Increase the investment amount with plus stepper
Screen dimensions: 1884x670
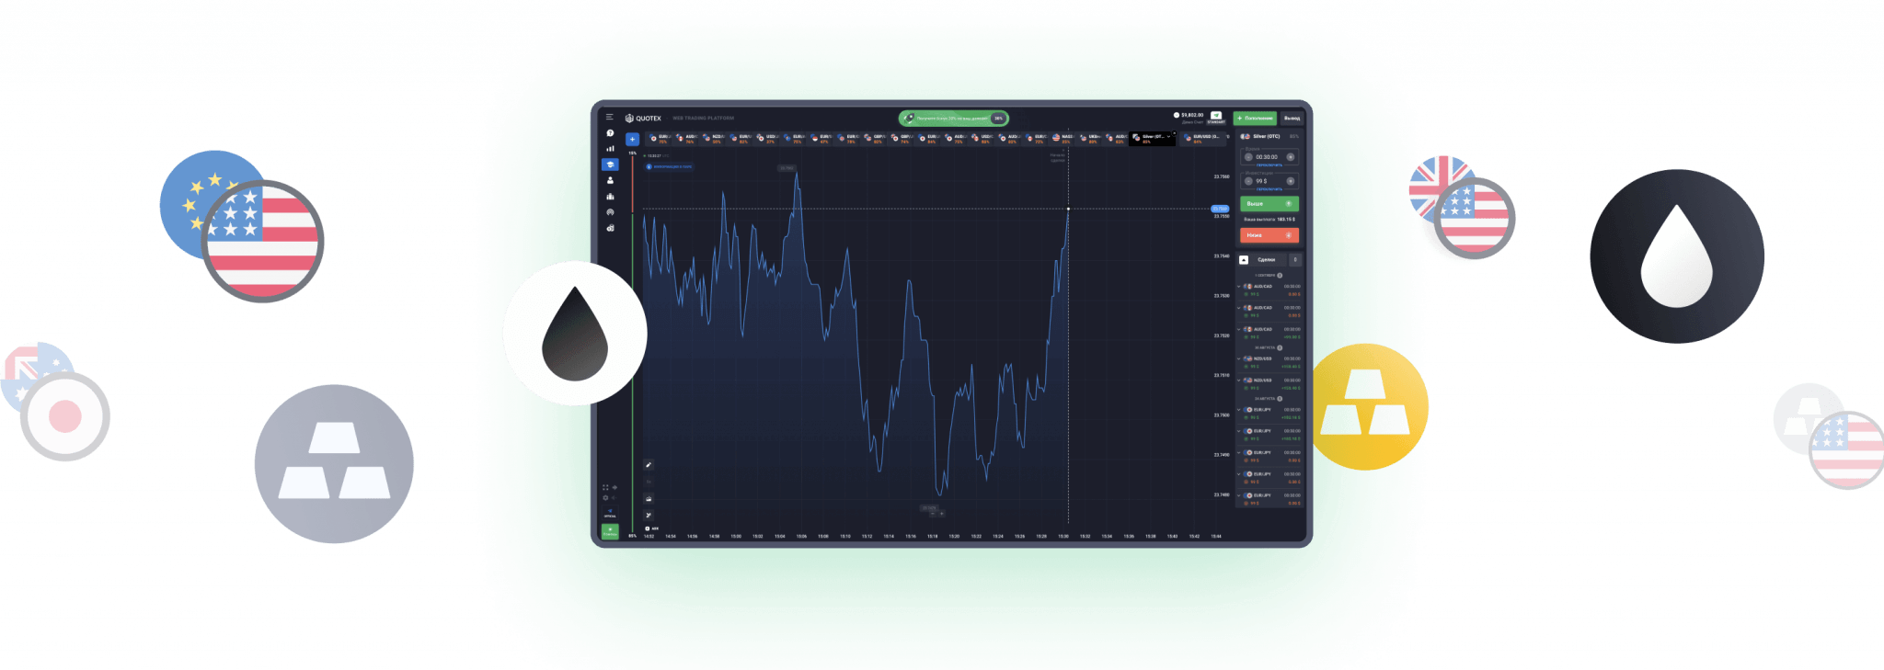click(1291, 181)
